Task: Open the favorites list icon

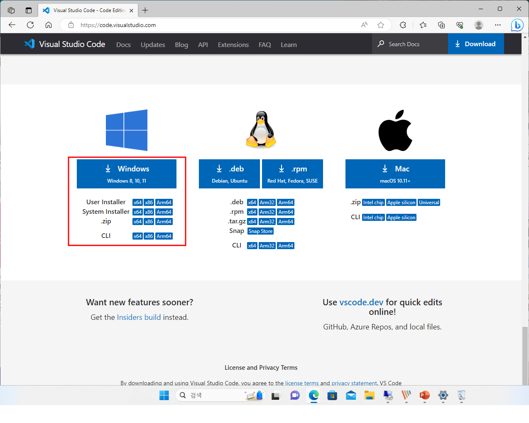Action: click(423, 25)
